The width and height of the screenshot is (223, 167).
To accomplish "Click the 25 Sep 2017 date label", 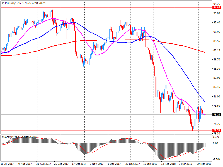I will (61, 164).
